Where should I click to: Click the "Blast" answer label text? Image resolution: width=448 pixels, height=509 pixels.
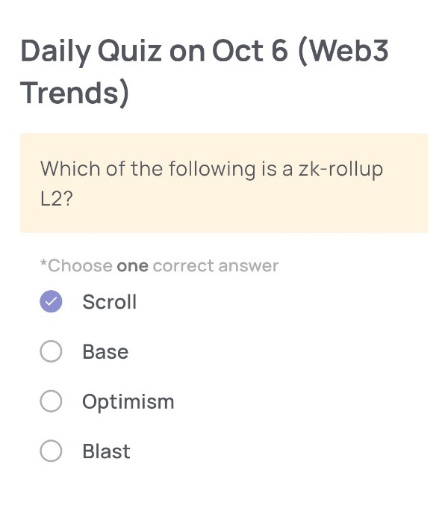pos(106,451)
